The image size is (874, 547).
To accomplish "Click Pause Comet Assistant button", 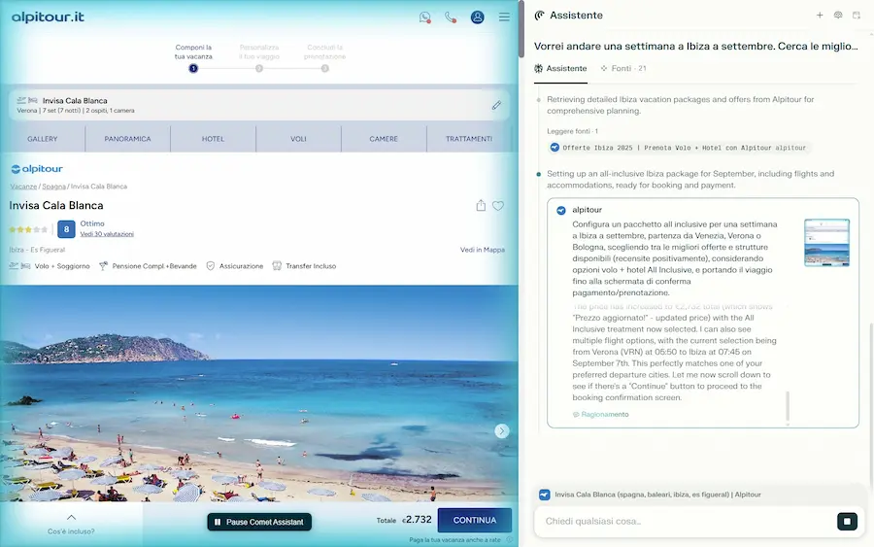I will click(x=259, y=522).
